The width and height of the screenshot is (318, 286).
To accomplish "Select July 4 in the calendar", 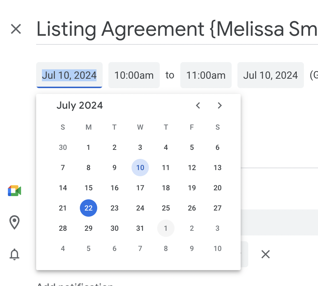I will pyautogui.click(x=166, y=147).
